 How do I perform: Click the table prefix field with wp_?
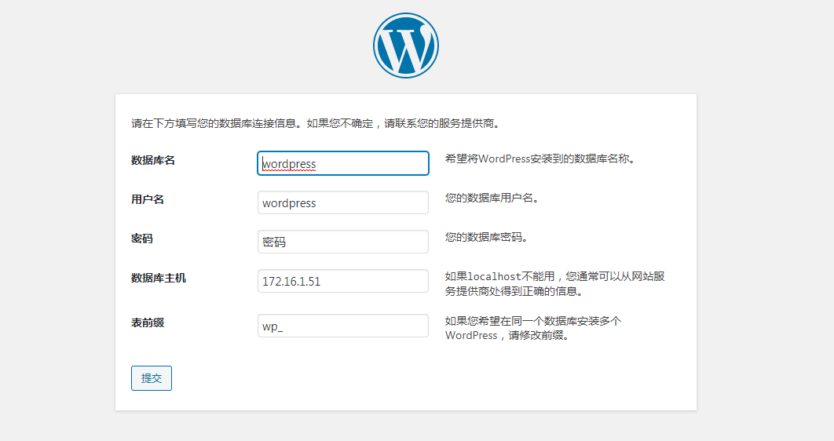343,326
